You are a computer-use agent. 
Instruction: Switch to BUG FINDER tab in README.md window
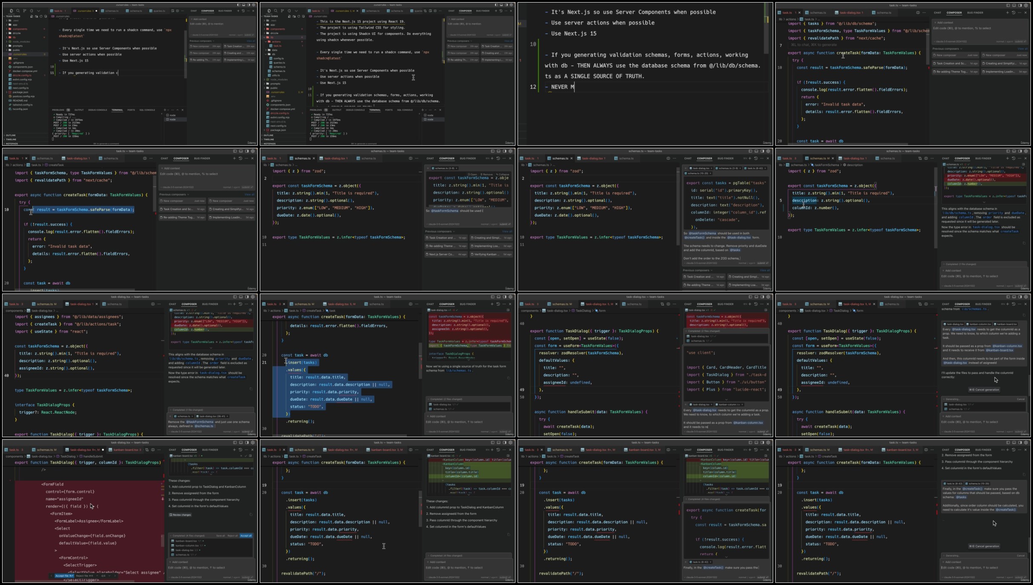click(225, 11)
